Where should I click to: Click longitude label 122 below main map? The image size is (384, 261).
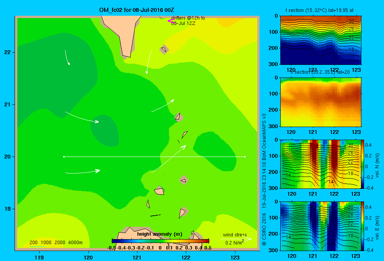186,258
